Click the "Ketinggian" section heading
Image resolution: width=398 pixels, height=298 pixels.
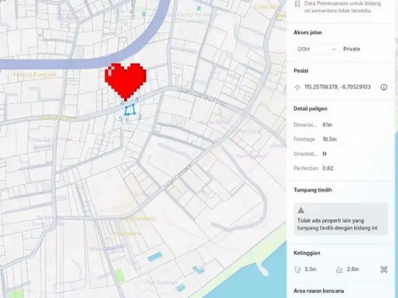(x=307, y=253)
